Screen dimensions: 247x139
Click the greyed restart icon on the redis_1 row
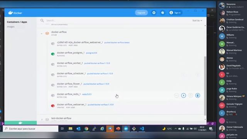pos(190,95)
